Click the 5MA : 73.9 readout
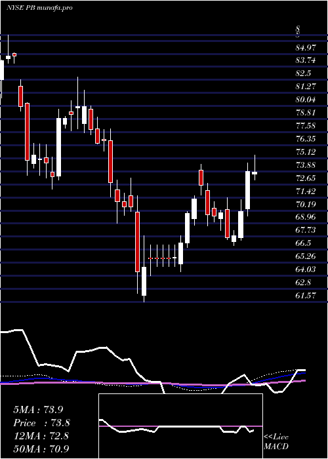 point(38,410)
